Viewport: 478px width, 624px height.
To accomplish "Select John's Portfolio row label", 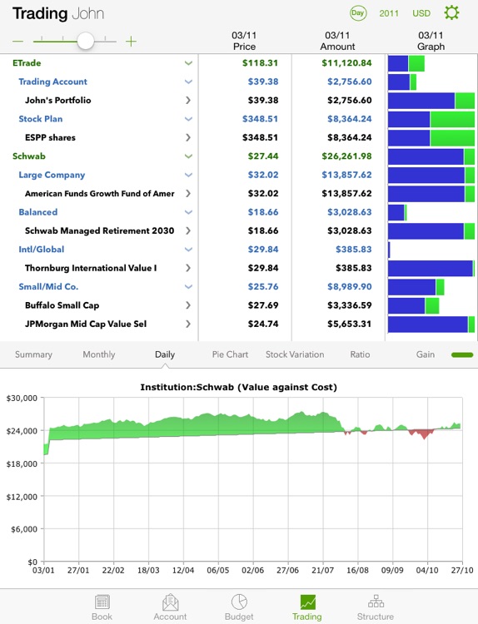I will pos(57,101).
